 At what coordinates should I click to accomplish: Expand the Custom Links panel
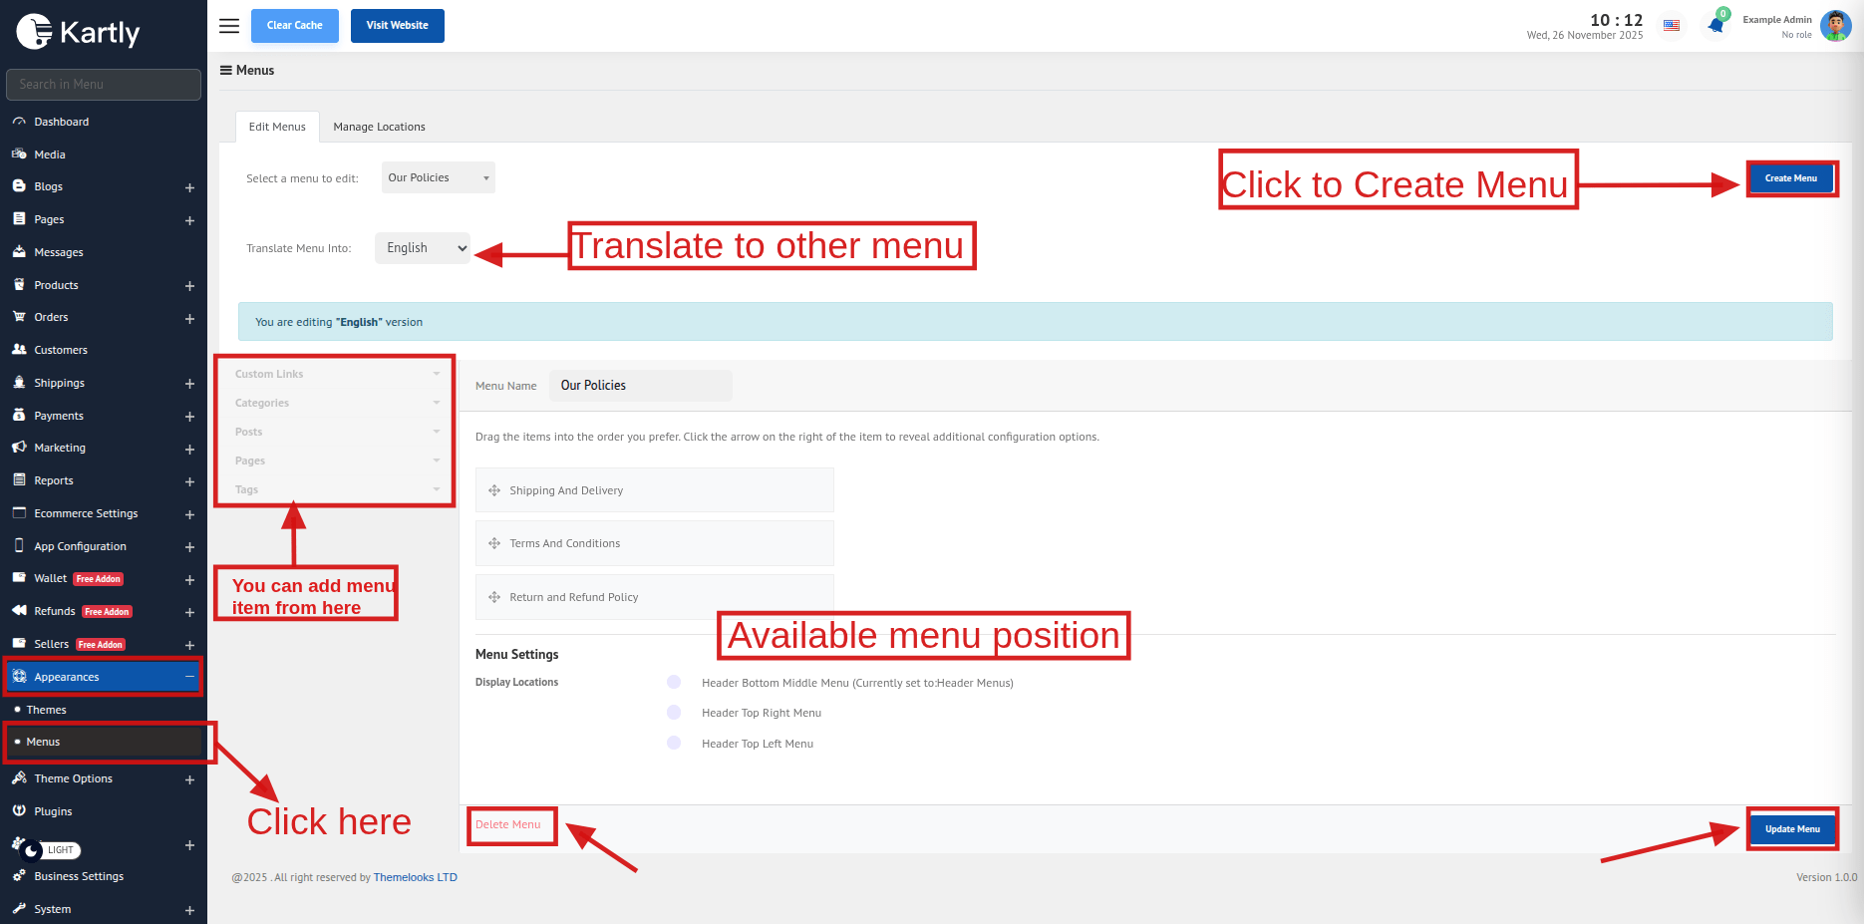point(336,374)
